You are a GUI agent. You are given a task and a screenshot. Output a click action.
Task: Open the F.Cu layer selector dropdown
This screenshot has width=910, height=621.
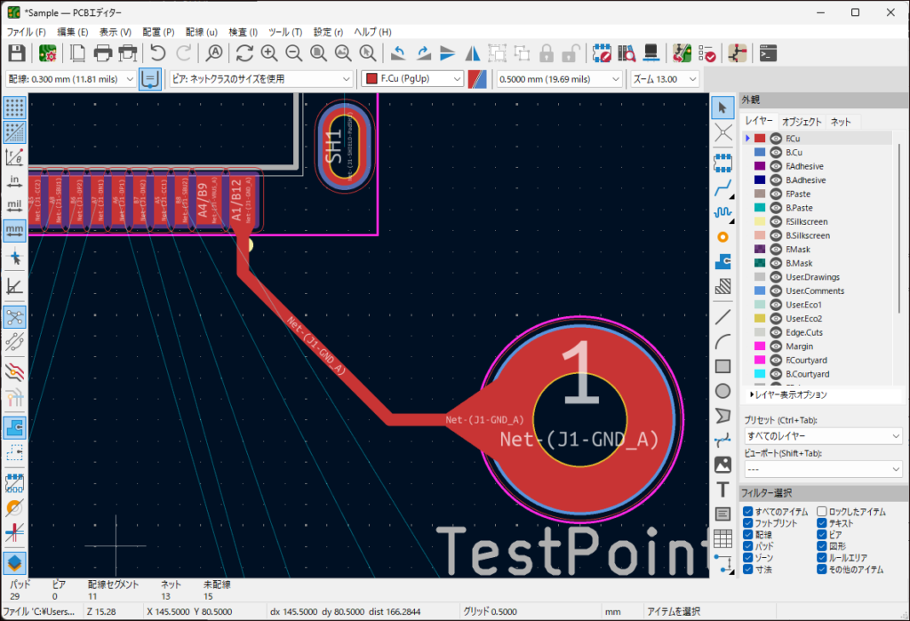point(412,79)
